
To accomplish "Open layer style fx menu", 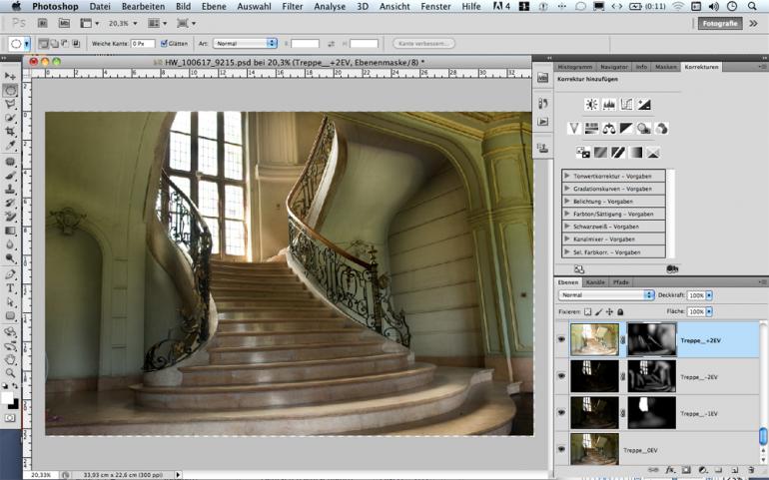I will coord(670,469).
